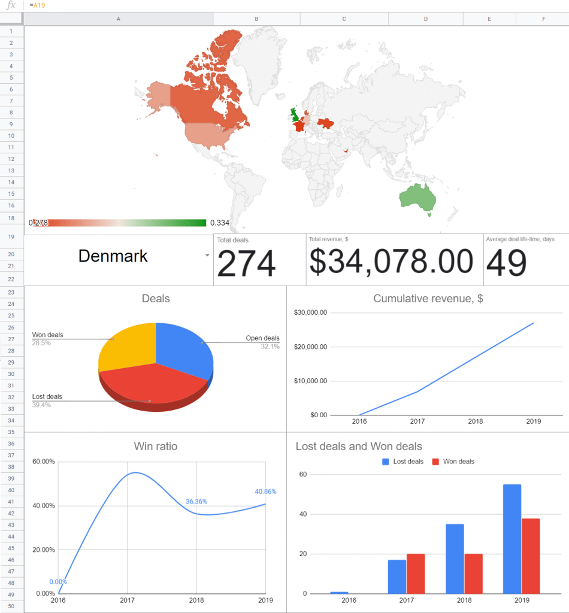
Task: Click the Cumulative revenue chart title
Action: (428, 298)
